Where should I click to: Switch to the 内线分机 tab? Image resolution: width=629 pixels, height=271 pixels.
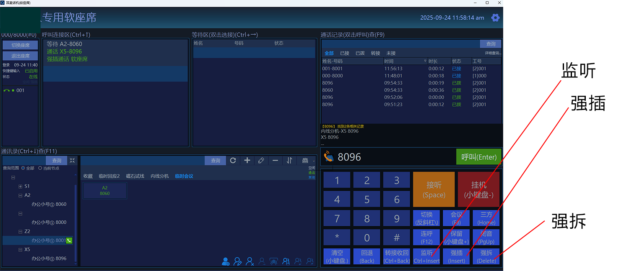point(159,176)
